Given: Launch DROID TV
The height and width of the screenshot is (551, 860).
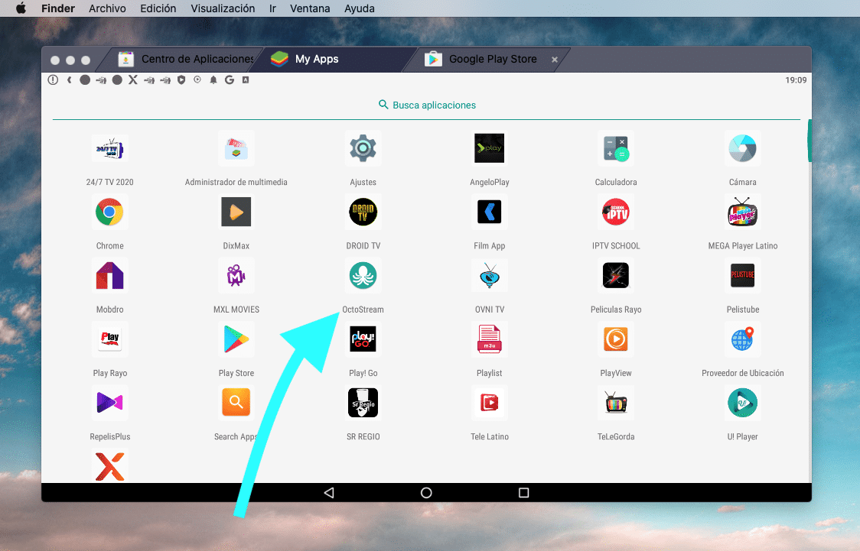Looking at the screenshot, I should (x=363, y=212).
